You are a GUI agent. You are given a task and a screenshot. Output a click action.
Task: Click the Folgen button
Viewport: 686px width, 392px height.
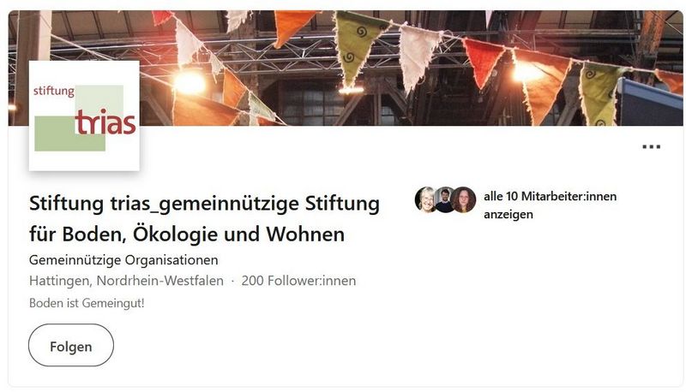[x=71, y=345]
